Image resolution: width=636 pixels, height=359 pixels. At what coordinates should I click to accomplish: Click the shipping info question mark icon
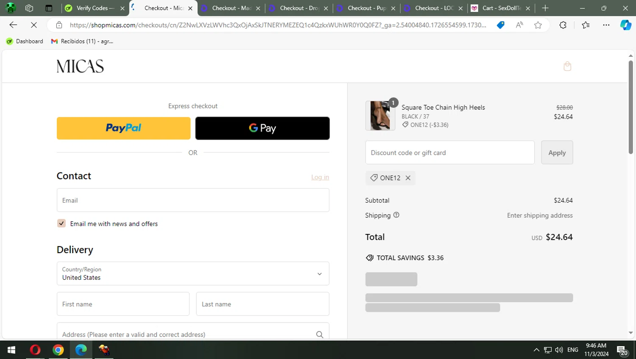pos(396,215)
